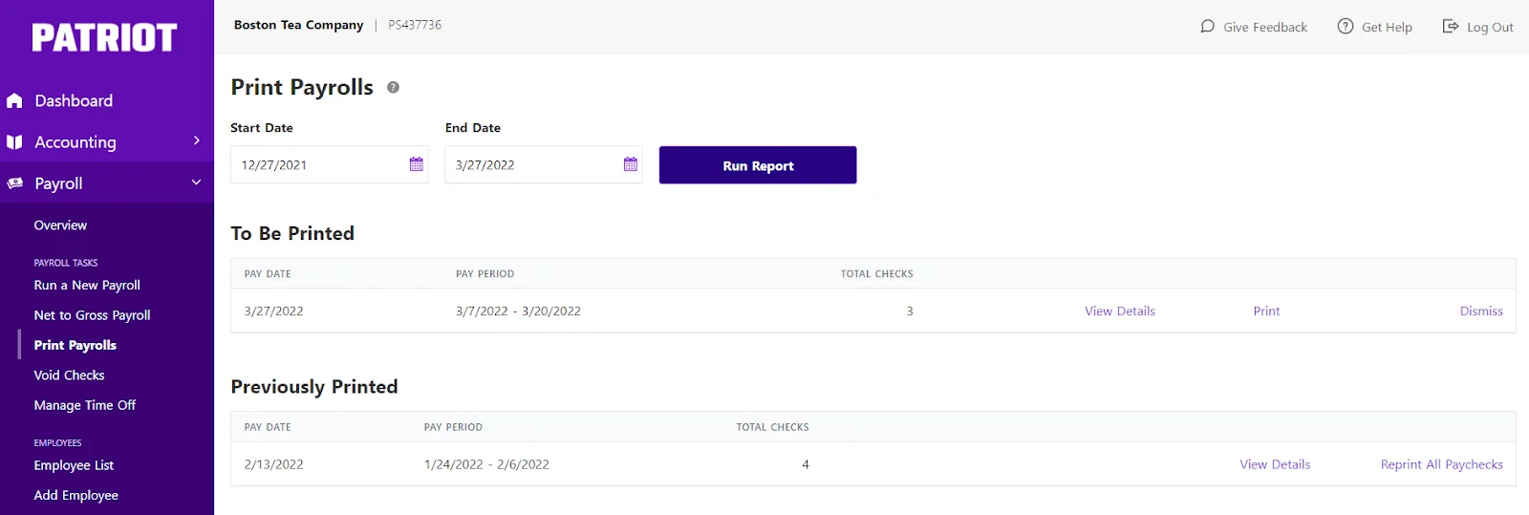The height and width of the screenshot is (515, 1529).
Task: Print the 3/27/2022 payroll
Action: point(1266,311)
